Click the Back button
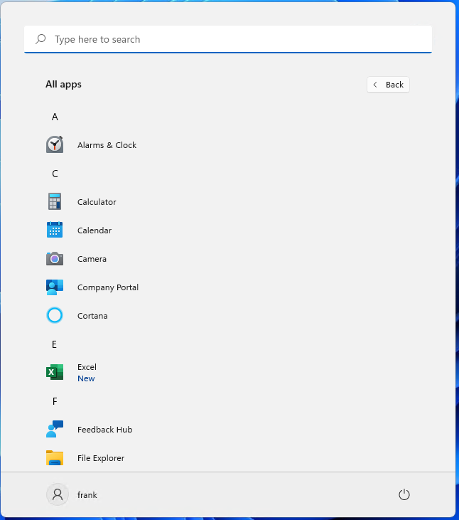The height and width of the screenshot is (520, 459). (388, 85)
